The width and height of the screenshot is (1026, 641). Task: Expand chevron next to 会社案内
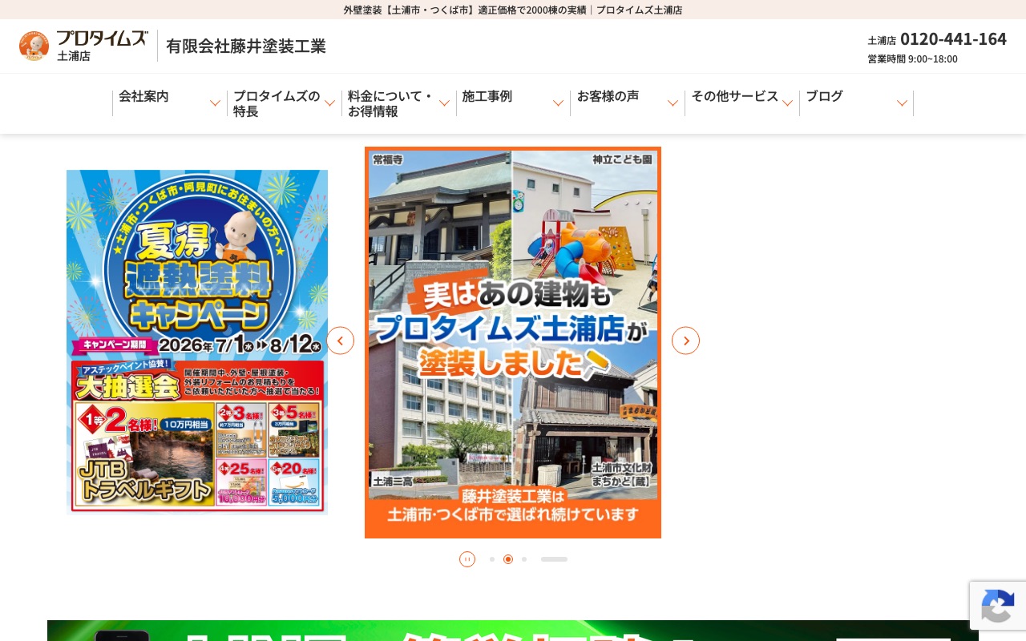coord(215,103)
